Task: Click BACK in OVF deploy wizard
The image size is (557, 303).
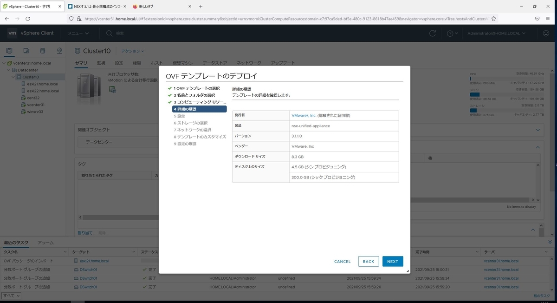Action: pyautogui.click(x=369, y=262)
